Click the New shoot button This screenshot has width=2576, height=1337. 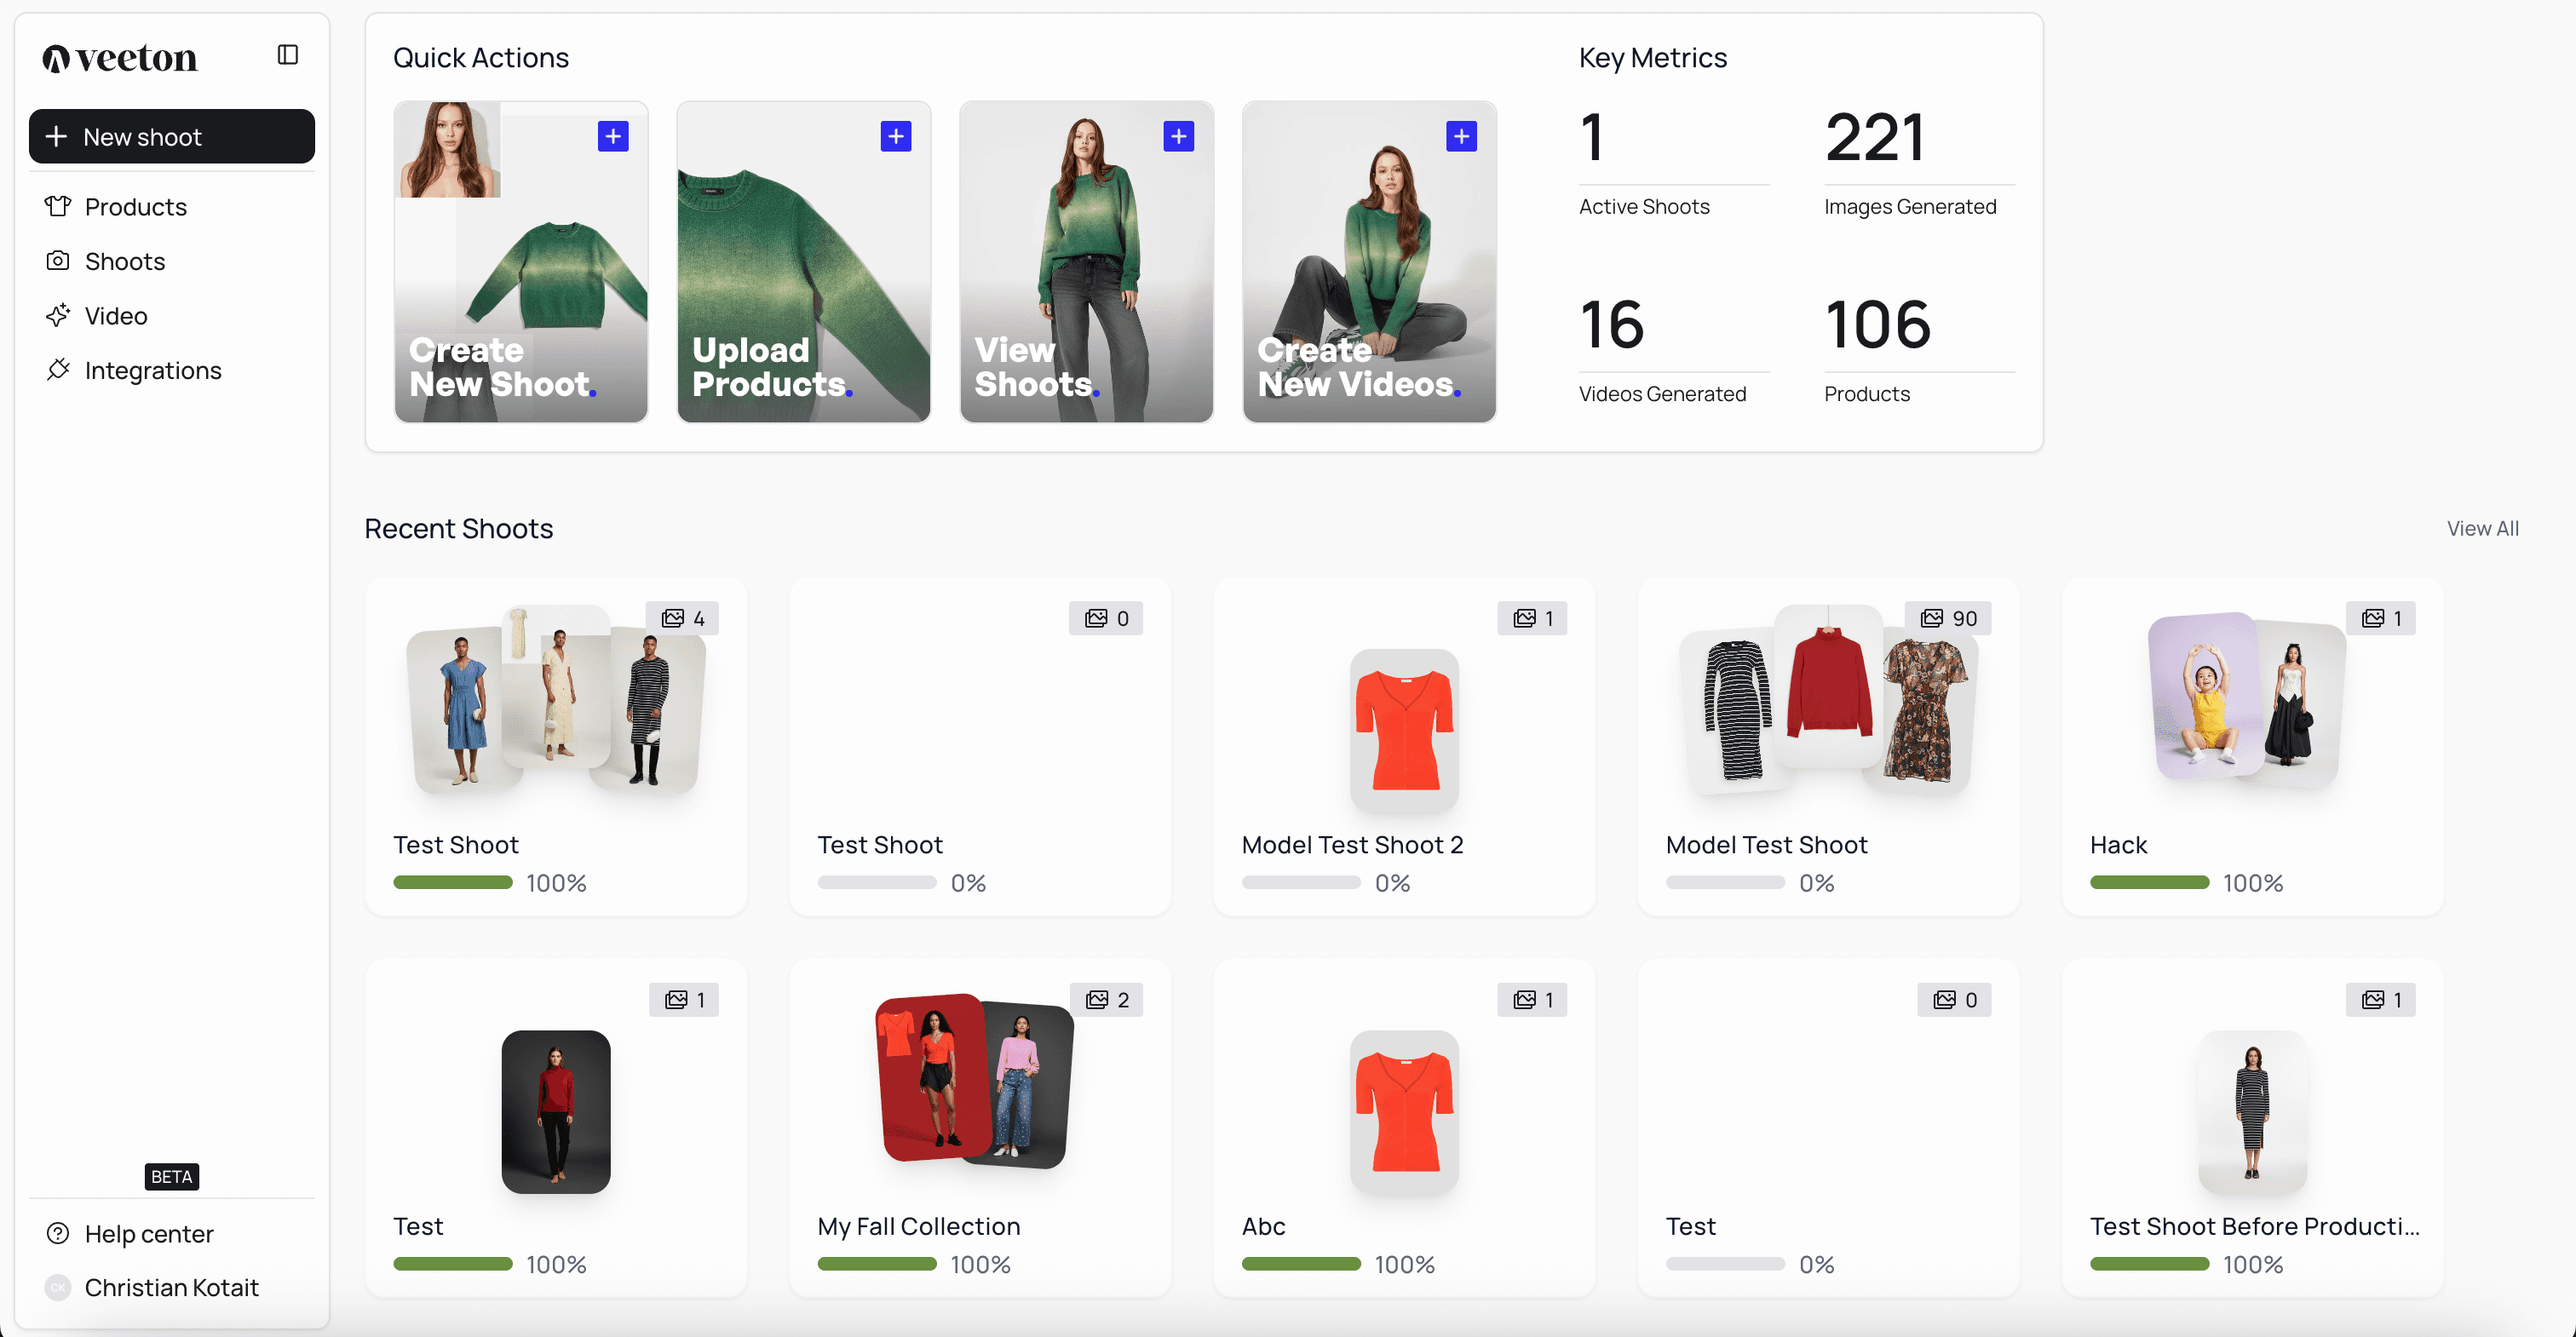coord(171,136)
